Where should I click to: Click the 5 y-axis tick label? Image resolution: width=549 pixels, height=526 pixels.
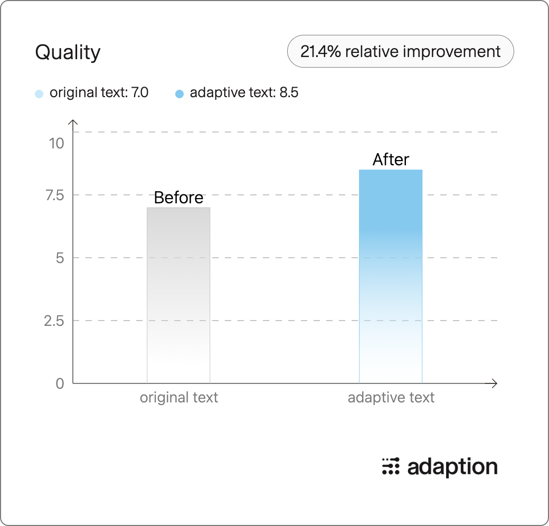click(x=60, y=258)
